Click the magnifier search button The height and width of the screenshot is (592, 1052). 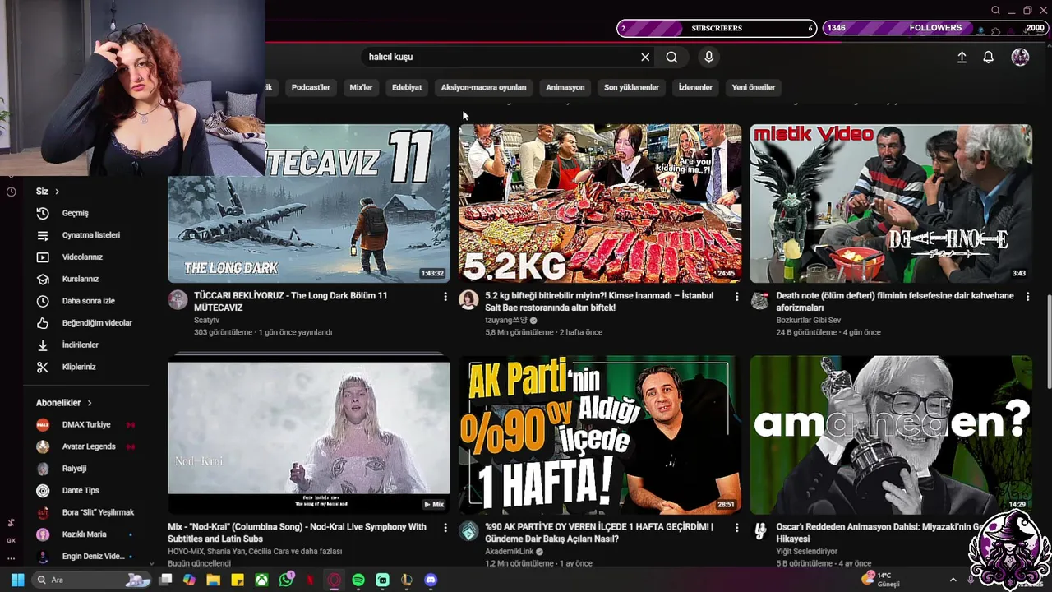pos(671,57)
